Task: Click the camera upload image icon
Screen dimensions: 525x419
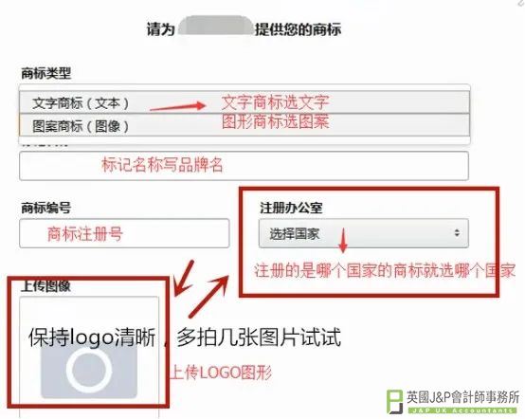Action: pyautogui.click(x=89, y=372)
